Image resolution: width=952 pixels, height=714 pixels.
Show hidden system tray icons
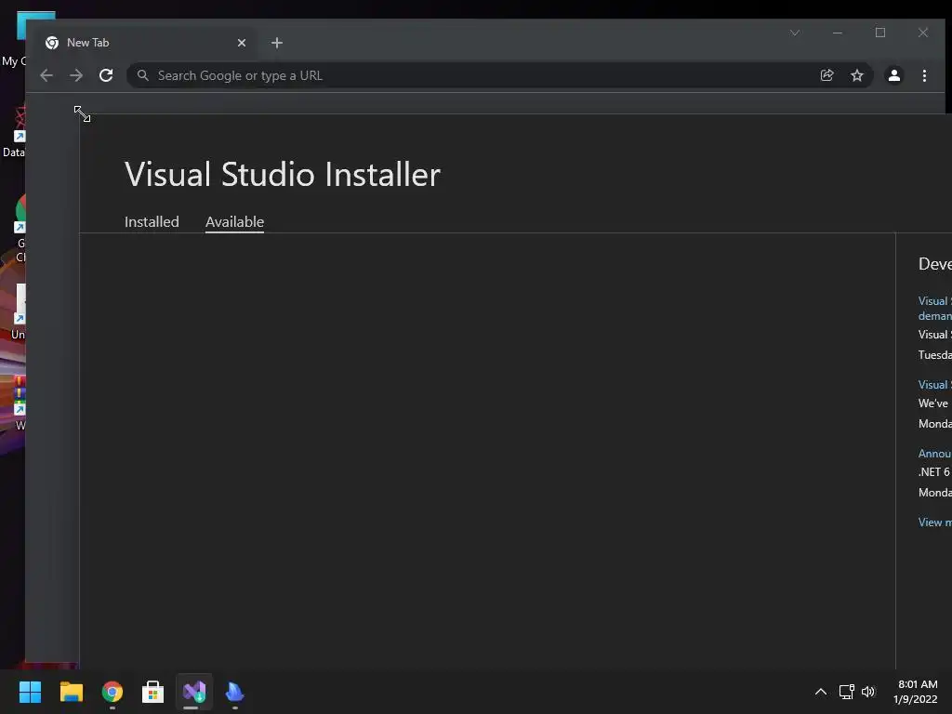(x=820, y=692)
